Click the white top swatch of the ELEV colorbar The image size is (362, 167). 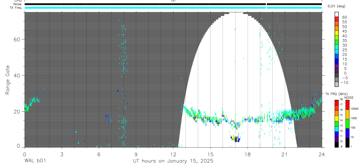pos(337,15)
